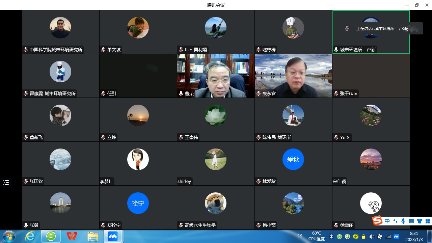
Task: Click Bluetooth icon in system tray
Action: click(x=331, y=237)
